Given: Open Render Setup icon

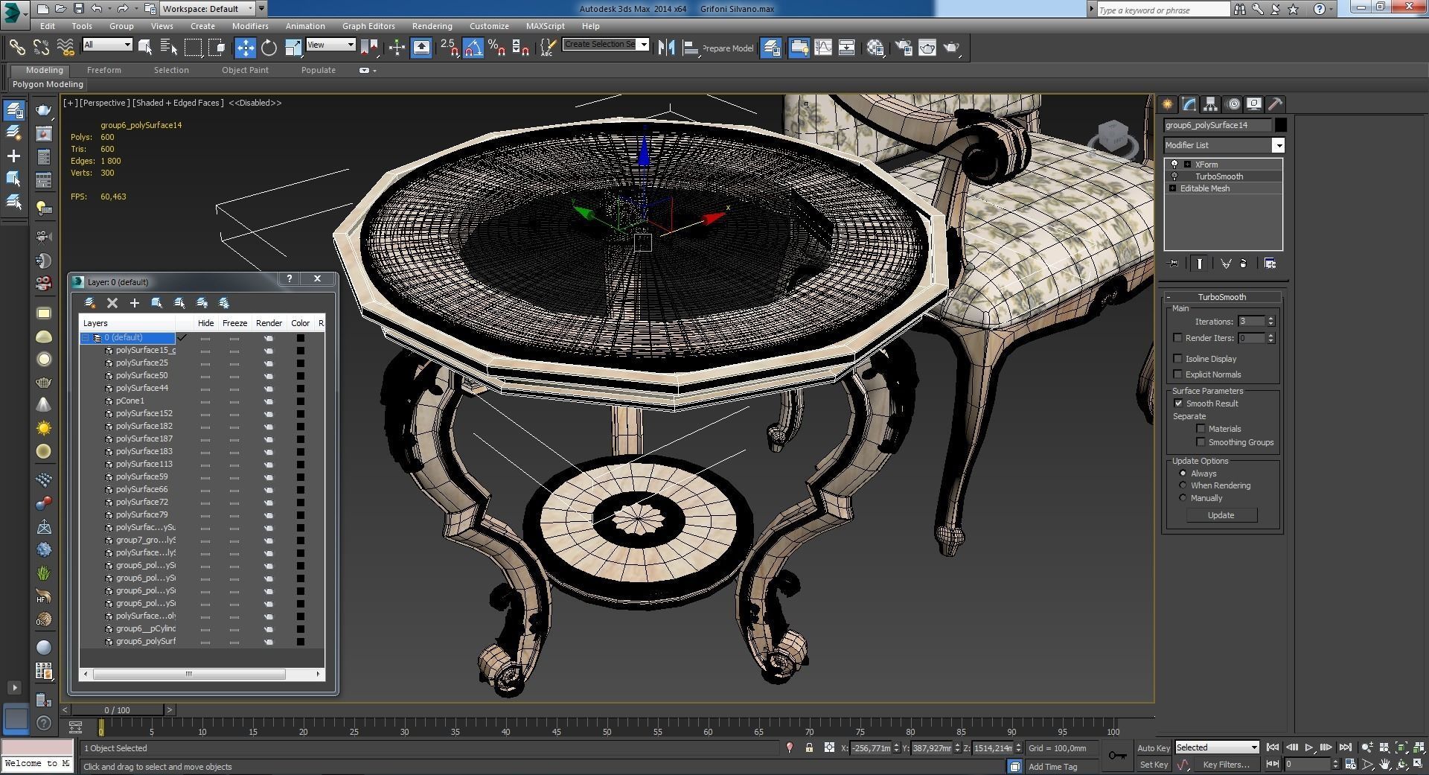Looking at the screenshot, I should (904, 48).
